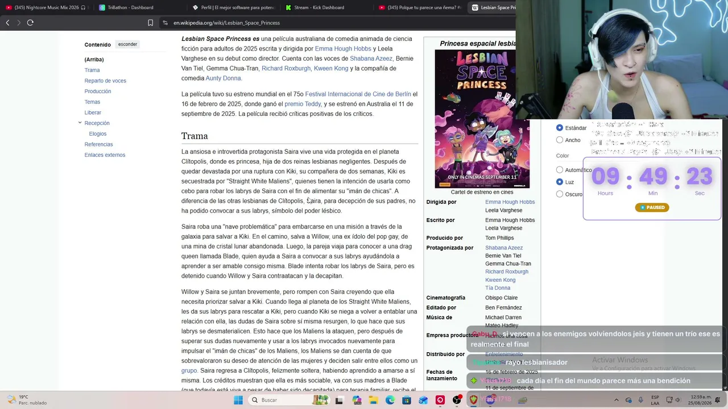Open the Tía Donna infobox link
The width and height of the screenshot is (728, 409).
tap(498, 288)
